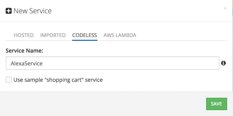Tick the sample shopping cart checkbox
This screenshot has height=116, width=233.
click(x=9, y=80)
